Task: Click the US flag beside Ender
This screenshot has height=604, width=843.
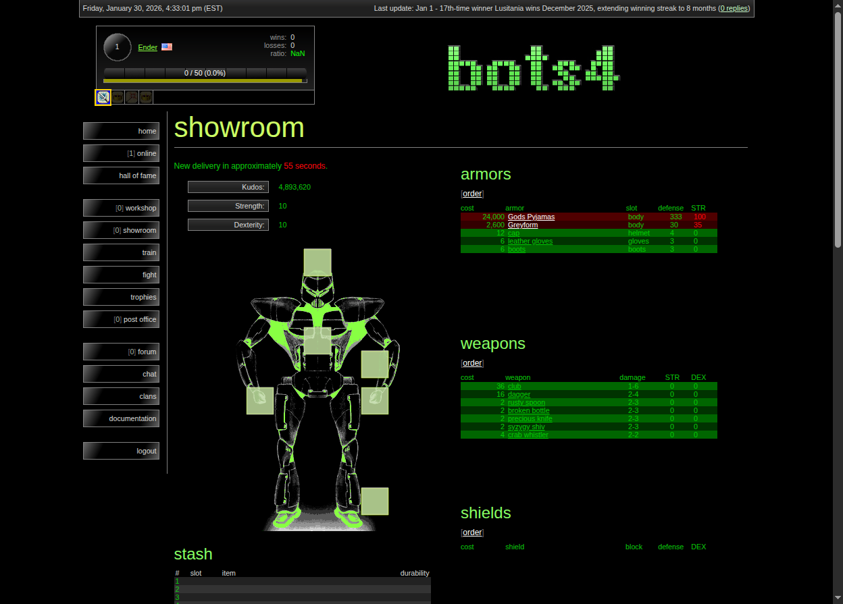Action: 166,47
